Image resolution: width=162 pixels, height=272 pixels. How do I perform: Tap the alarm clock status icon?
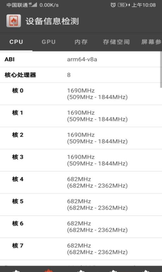pyautogui.click(x=113, y=5)
